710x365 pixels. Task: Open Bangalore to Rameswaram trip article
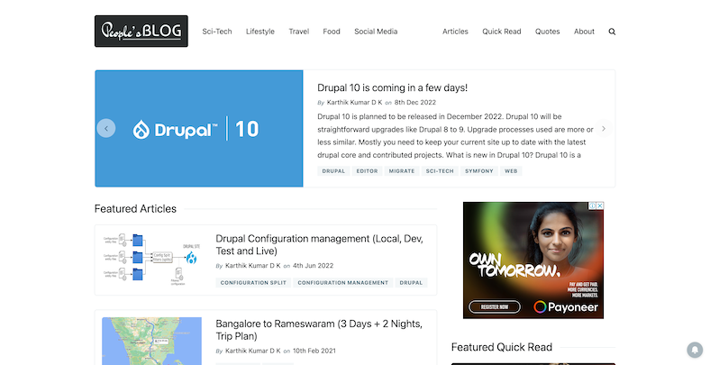(319, 329)
